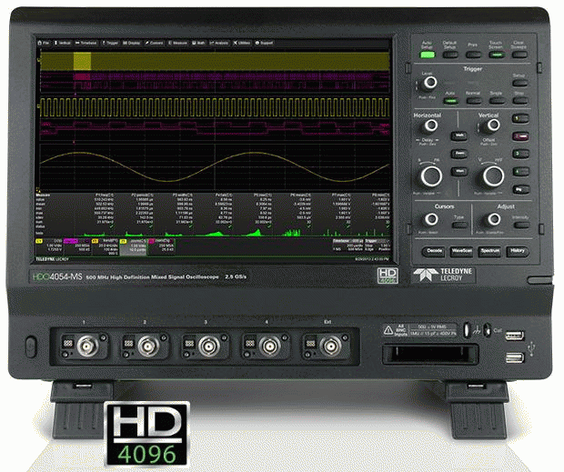Tap the bright yellow zoom region highlight
Viewport: 564px width, 472px height.
[x=83, y=61]
